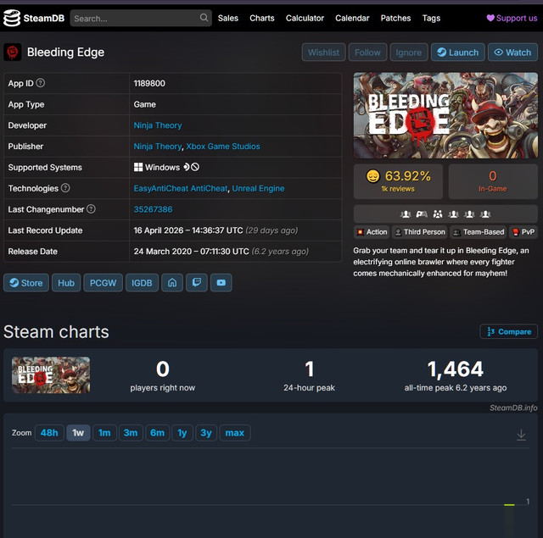Open the App ID help question icon

(41, 83)
